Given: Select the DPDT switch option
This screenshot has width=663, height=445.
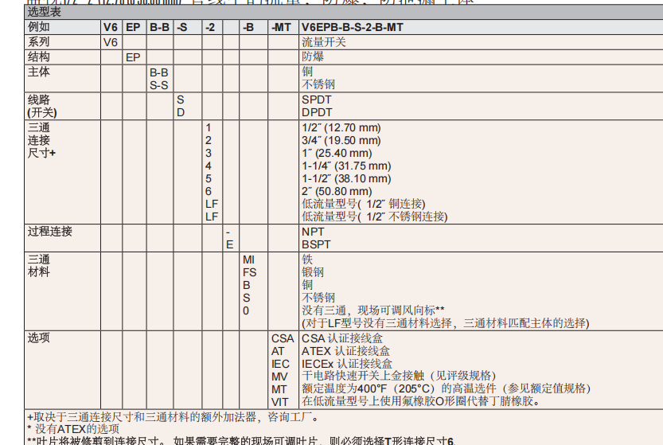Looking at the screenshot, I should pos(317,112).
